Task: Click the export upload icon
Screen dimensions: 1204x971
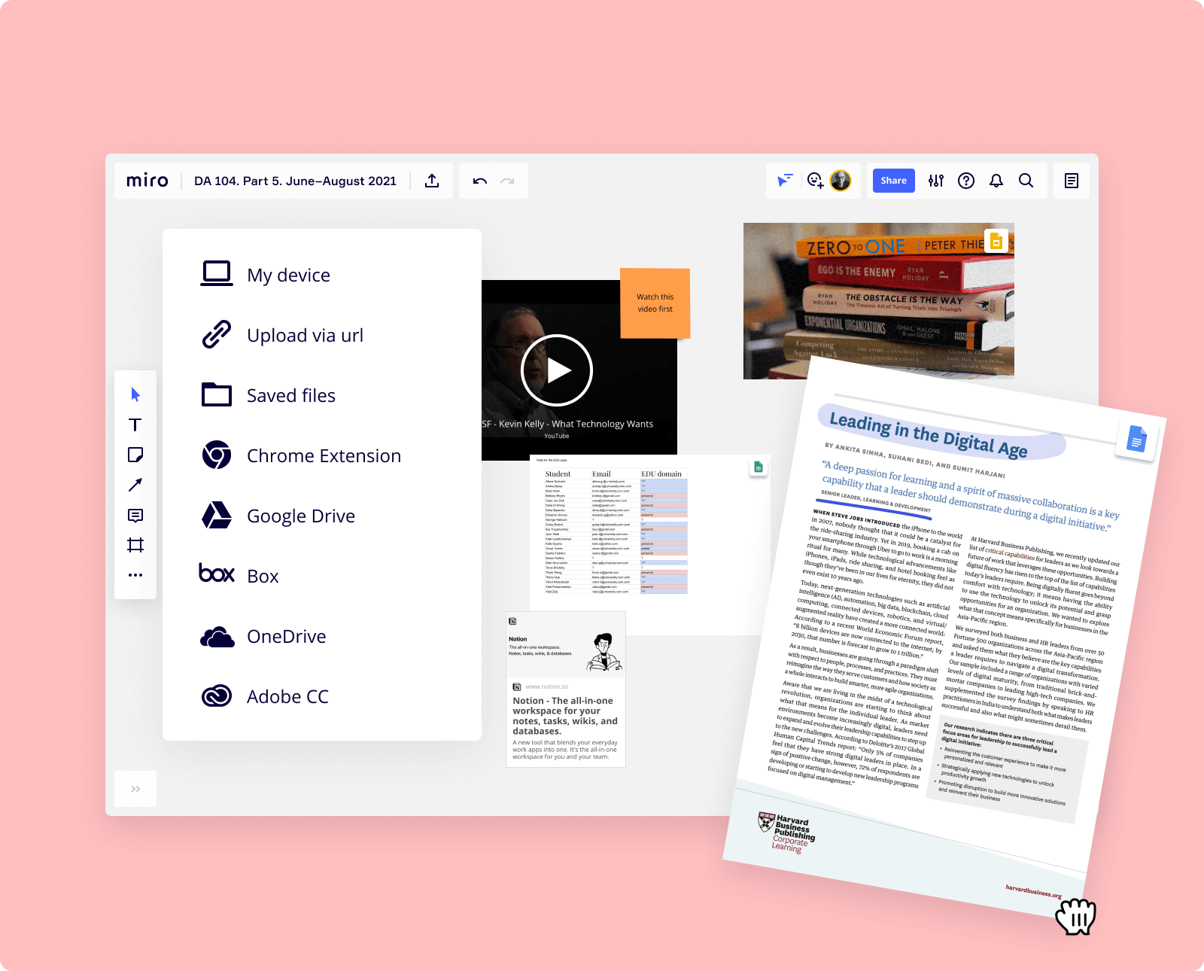Action: pos(432,181)
